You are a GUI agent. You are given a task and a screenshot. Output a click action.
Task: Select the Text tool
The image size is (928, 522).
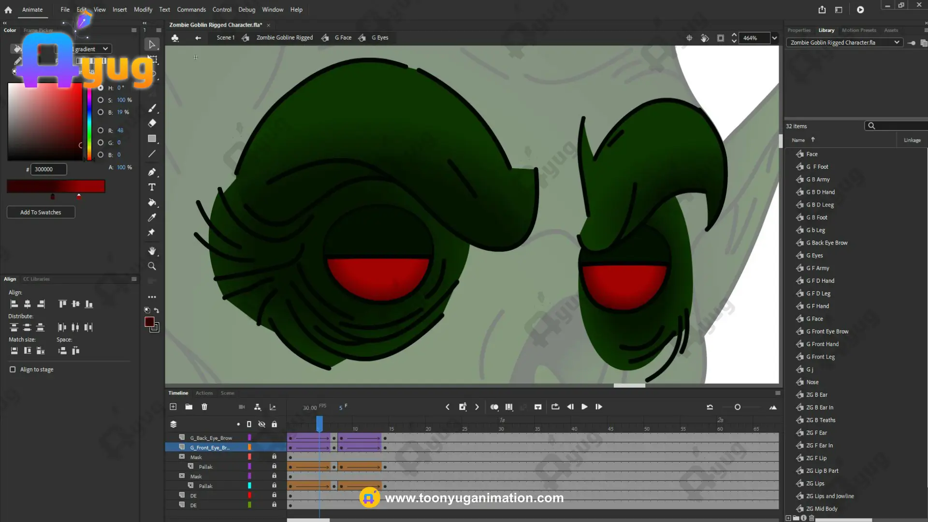coord(152,187)
